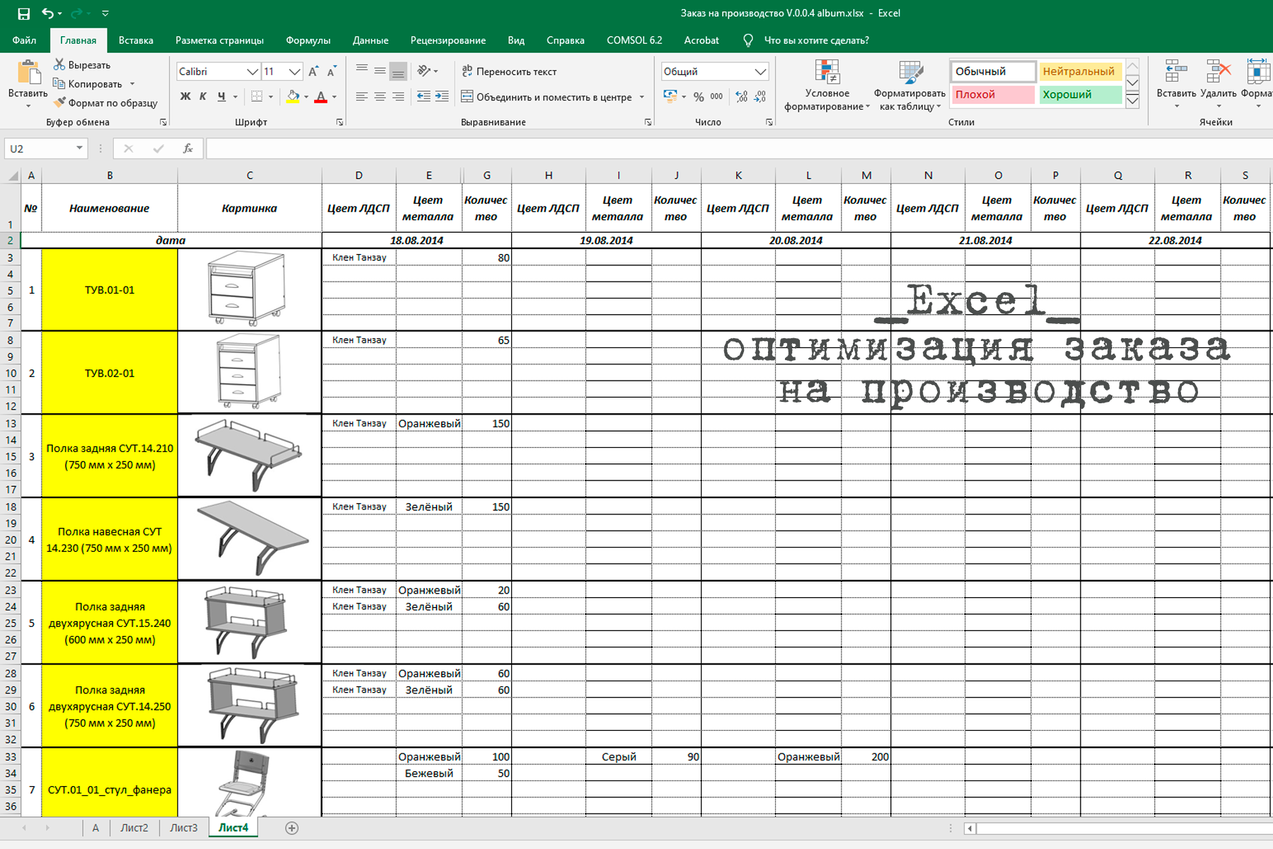Open the borders dropdown arrow
Image resolution: width=1273 pixels, height=849 pixels.
point(269,96)
